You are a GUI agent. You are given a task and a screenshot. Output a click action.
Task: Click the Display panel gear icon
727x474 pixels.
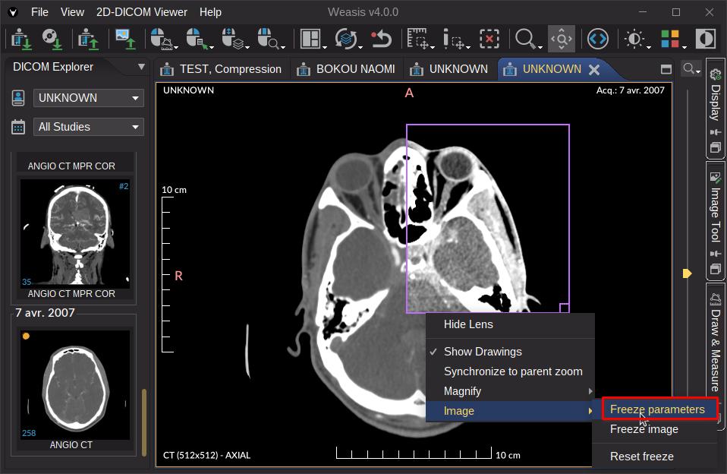click(x=716, y=74)
